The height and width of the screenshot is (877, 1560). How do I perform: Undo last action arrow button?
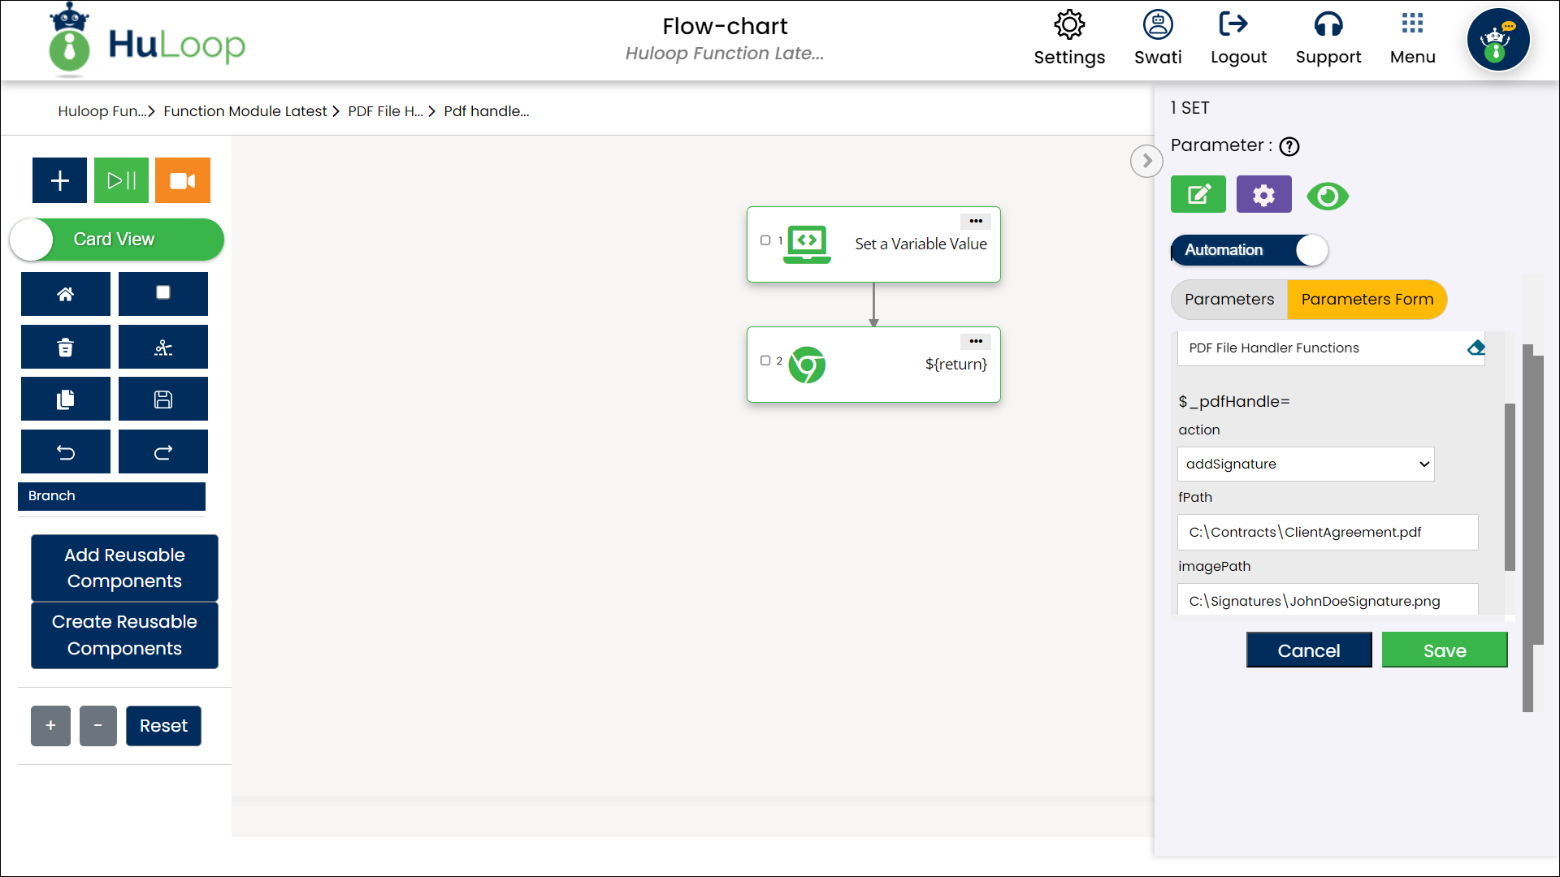pos(66,452)
